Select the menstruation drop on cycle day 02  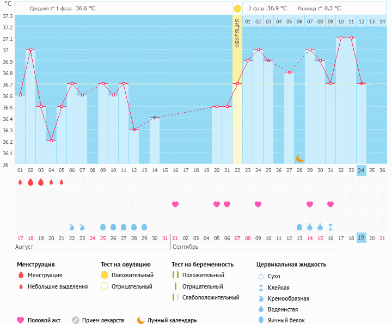[30, 182]
